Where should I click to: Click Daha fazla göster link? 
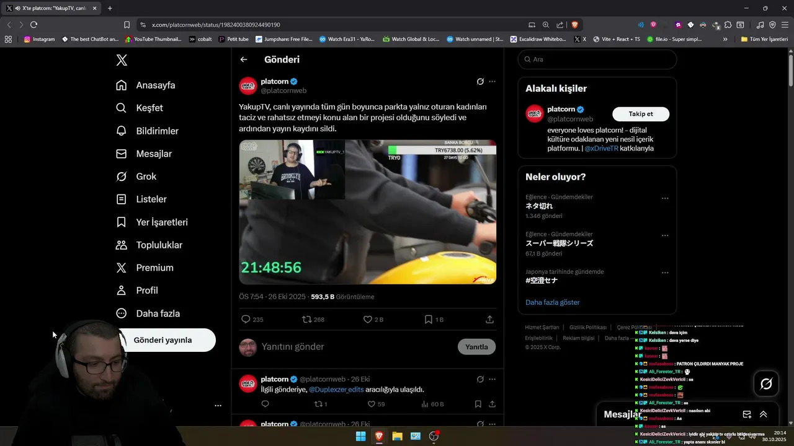pyautogui.click(x=553, y=302)
